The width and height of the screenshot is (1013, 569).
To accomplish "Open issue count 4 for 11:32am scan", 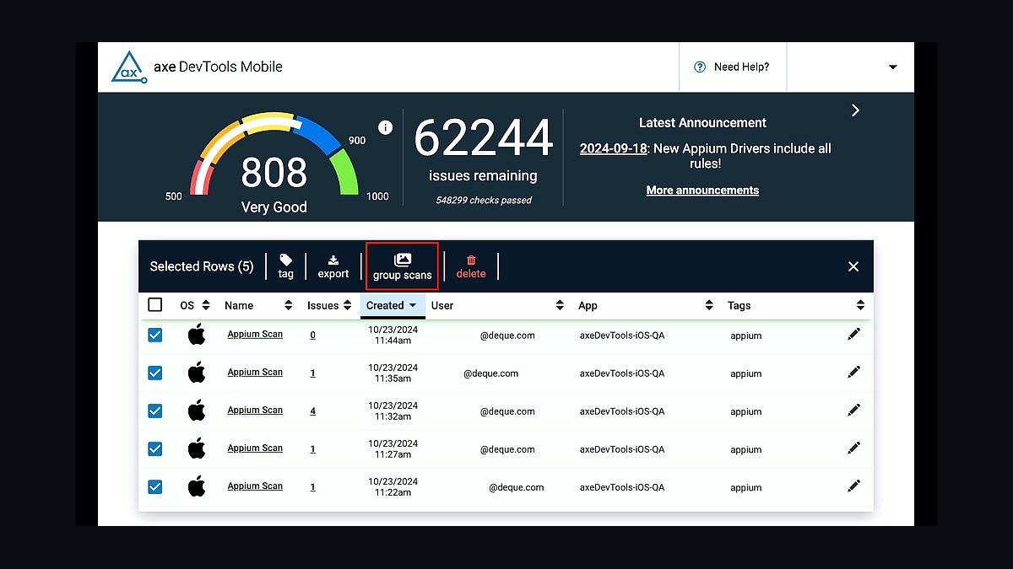I will click(x=312, y=411).
